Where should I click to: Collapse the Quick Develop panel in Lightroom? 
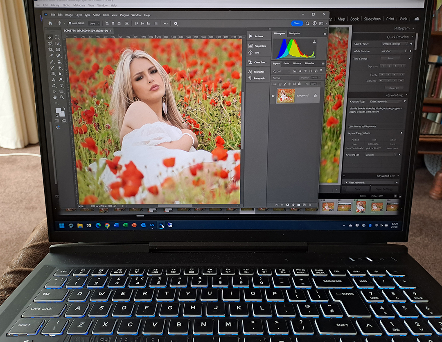click(x=413, y=37)
